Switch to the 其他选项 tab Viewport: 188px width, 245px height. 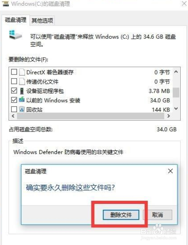[42, 21]
